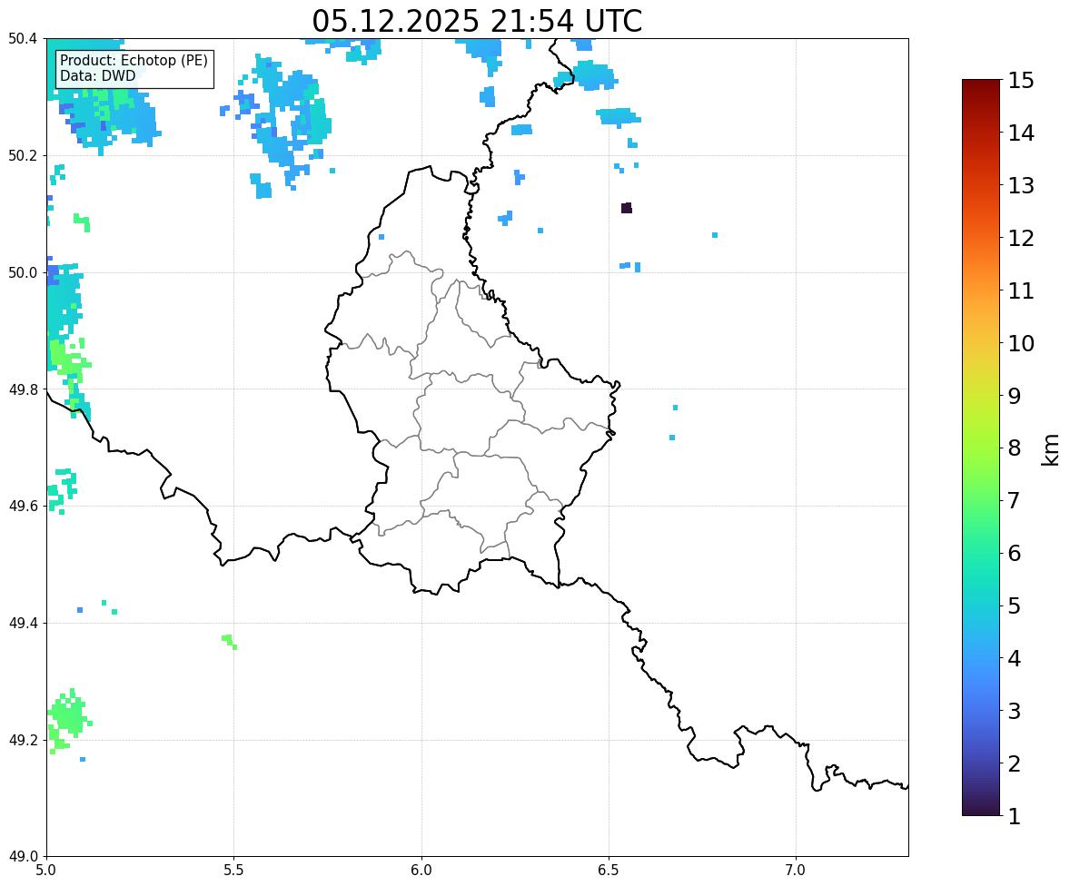Click the colorbar label 15
The image size is (1070, 886).
[1021, 81]
